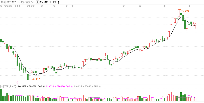This screenshot has height=103, width=204.
Task: Click the 1.205 high price label
Action: coord(186,11)
